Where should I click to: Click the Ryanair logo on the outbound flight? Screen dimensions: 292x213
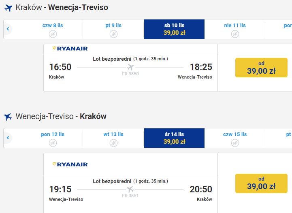(x=70, y=49)
